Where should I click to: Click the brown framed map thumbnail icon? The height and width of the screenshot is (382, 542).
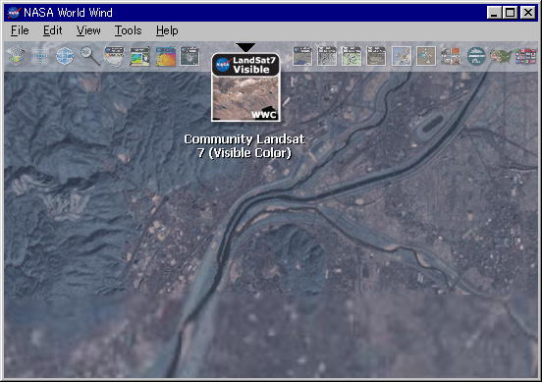pos(426,56)
